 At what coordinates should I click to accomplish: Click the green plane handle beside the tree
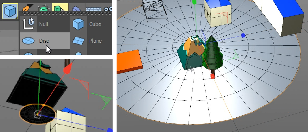click(x=233, y=55)
